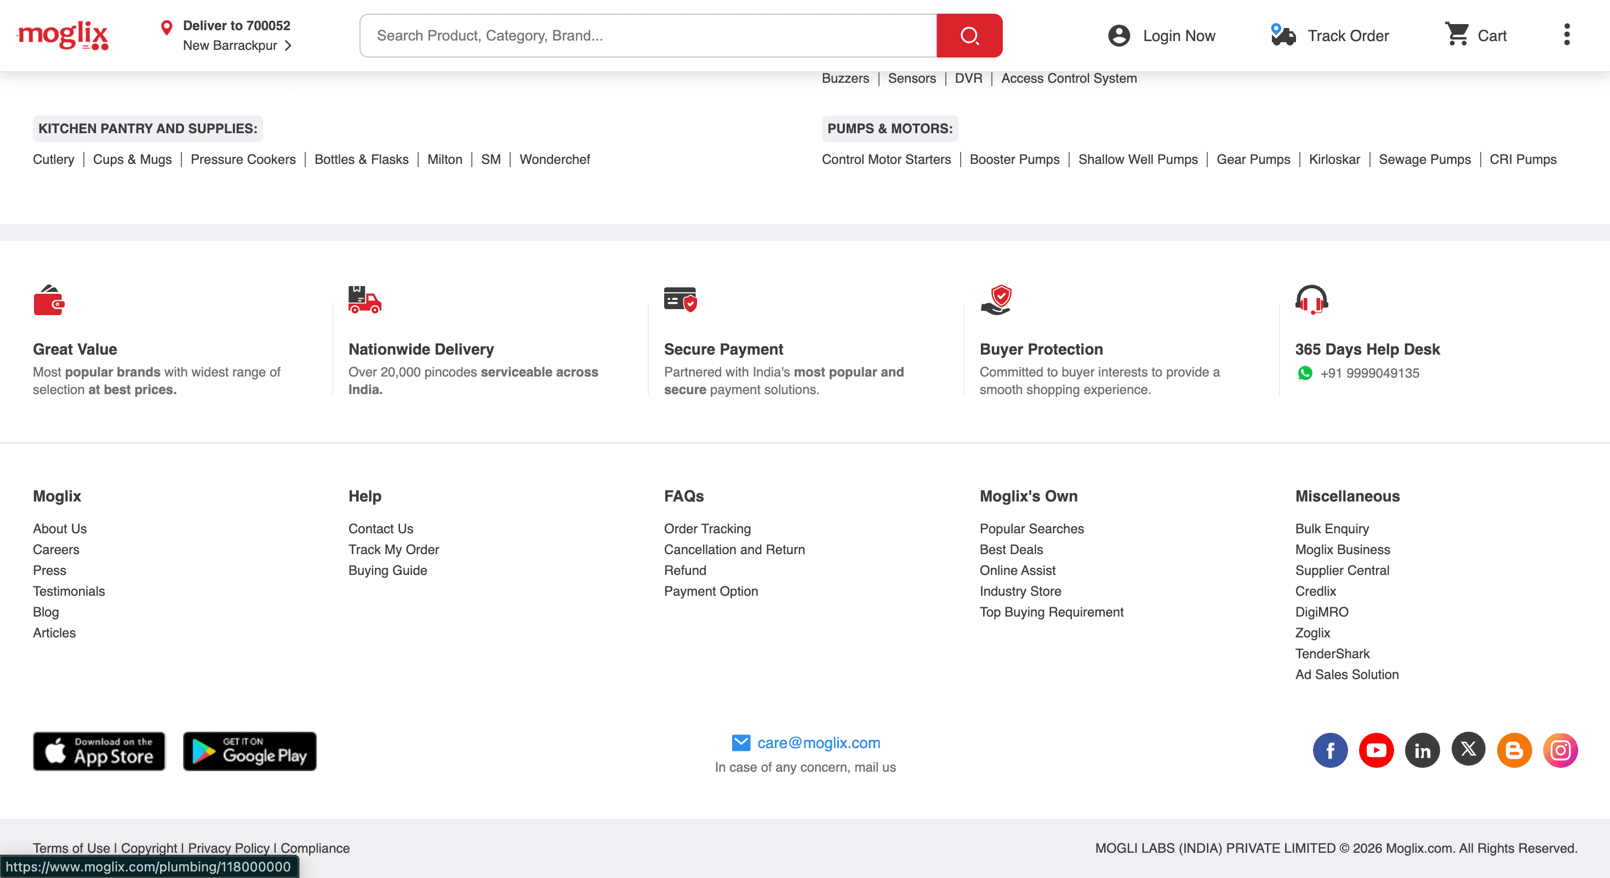The height and width of the screenshot is (878, 1610).
Task: Expand the New Barrackpur delivery location chevron
Action: (x=288, y=45)
